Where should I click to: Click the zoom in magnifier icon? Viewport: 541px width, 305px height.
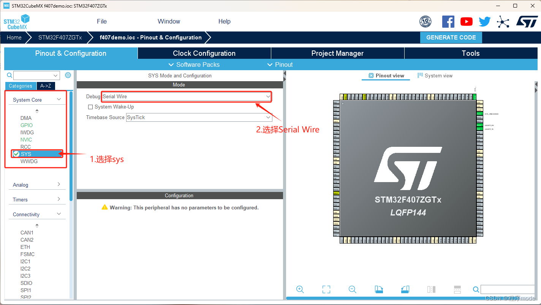tap(300, 289)
